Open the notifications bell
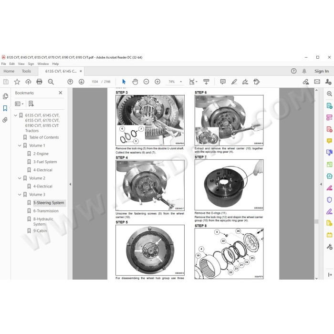This screenshot has width=334, height=334. (x=304, y=71)
